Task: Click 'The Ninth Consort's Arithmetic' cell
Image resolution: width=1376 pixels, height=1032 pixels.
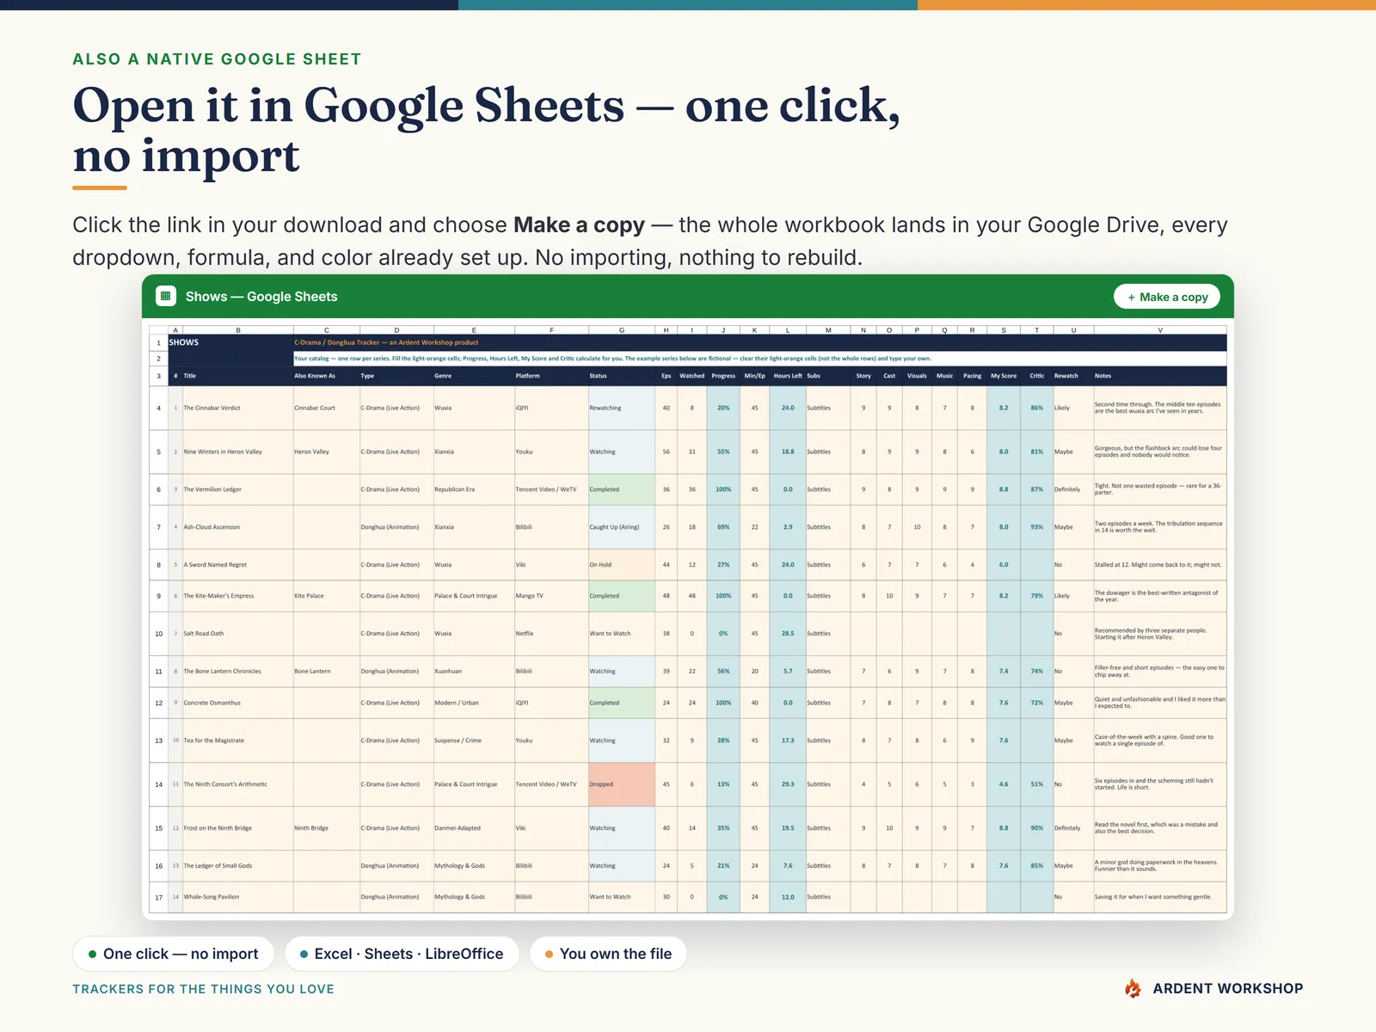Action: pyautogui.click(x=238, y=784)
